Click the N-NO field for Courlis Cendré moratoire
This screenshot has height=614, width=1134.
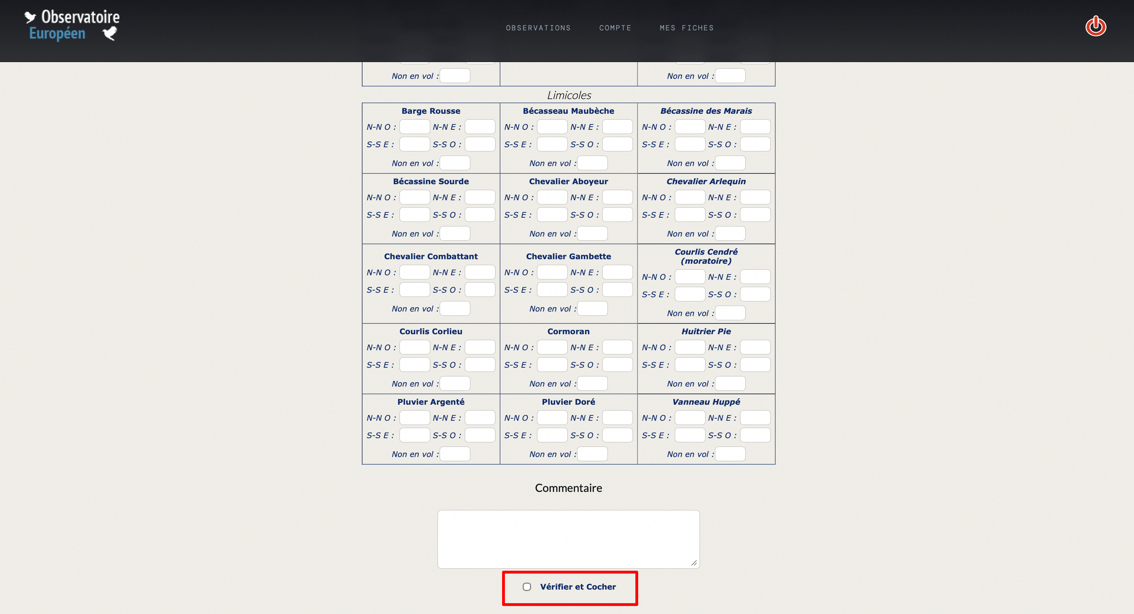(690, 277)
